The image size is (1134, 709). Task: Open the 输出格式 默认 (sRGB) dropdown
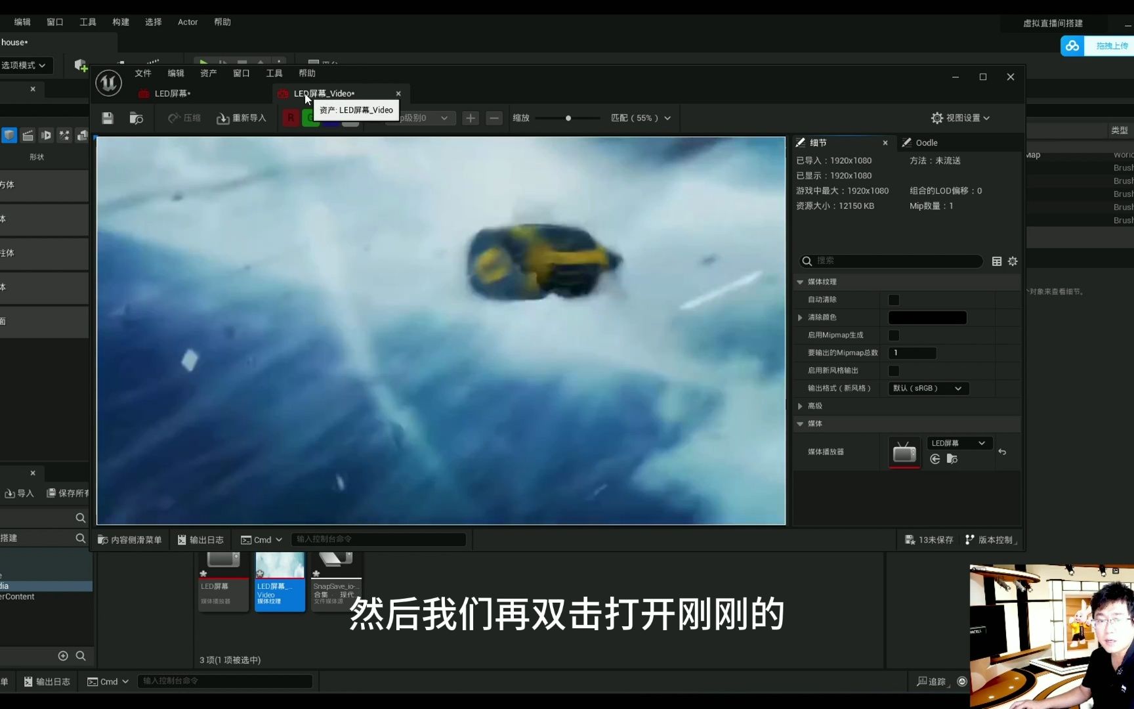[x=928, y=389]
